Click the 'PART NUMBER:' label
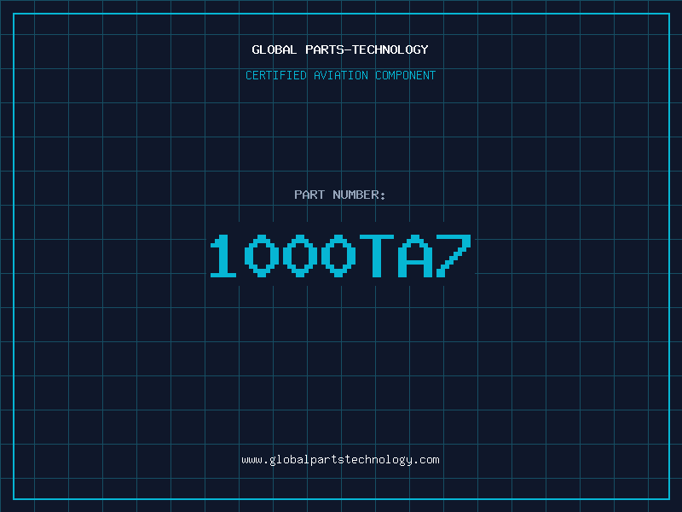The image size is (682, 512). (340, 195)
